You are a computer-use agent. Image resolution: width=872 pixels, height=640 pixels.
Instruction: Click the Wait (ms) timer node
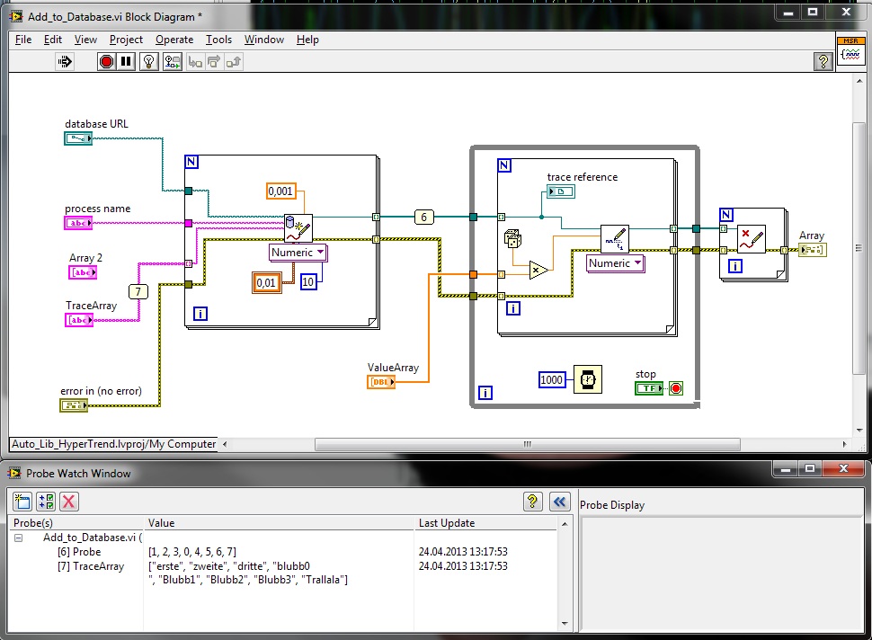pyautogui.click(x=587, y=379)
